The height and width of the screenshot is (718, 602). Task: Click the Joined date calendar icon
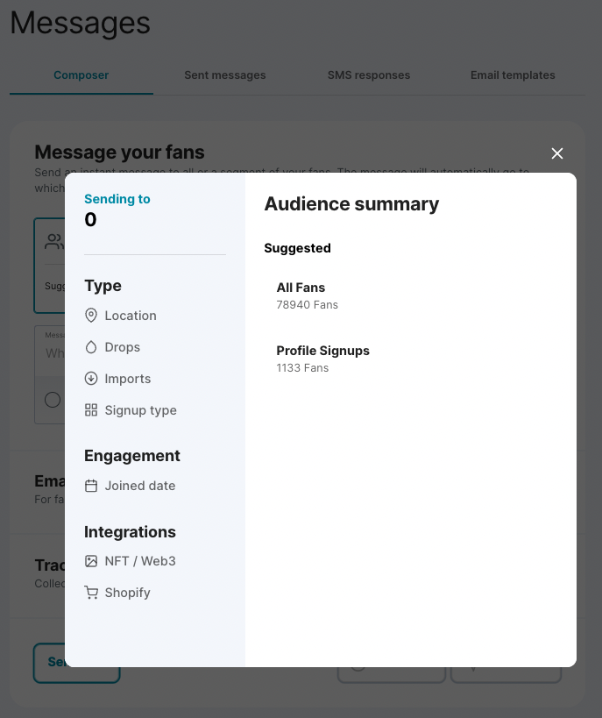pyautogui.click(x=91, y=486)
